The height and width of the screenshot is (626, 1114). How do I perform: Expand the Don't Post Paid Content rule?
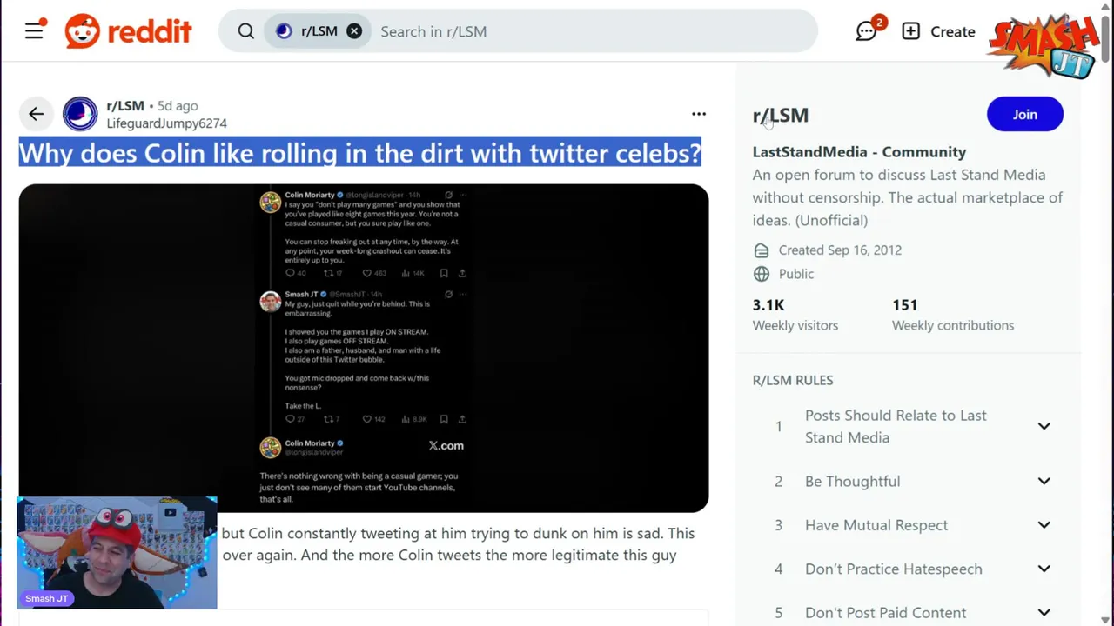click(x=1044, y=612)
